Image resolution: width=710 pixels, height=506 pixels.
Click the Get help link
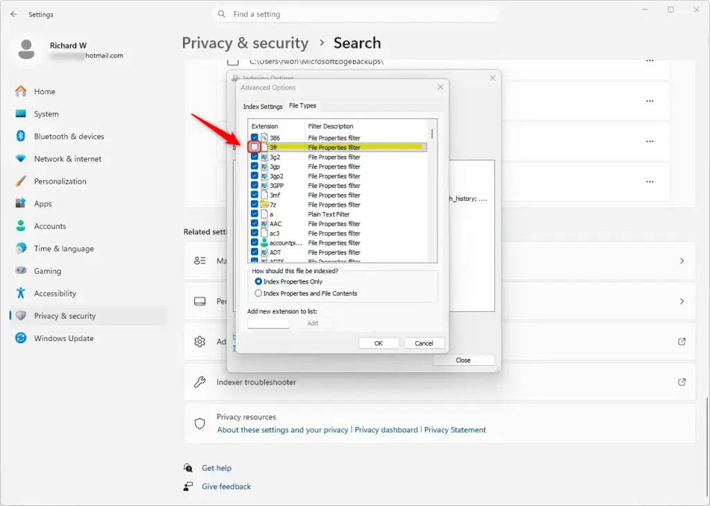pos(216,468)
